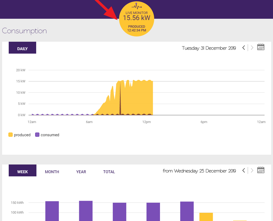Toggle the produced series in legend
The width and height of the screenshot is (273, 221).
point(20,135)
